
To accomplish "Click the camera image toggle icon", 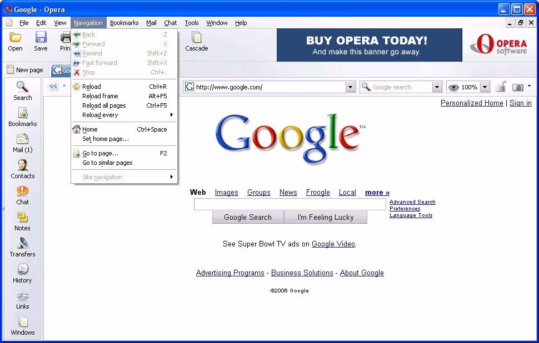I will click(518, 87).
